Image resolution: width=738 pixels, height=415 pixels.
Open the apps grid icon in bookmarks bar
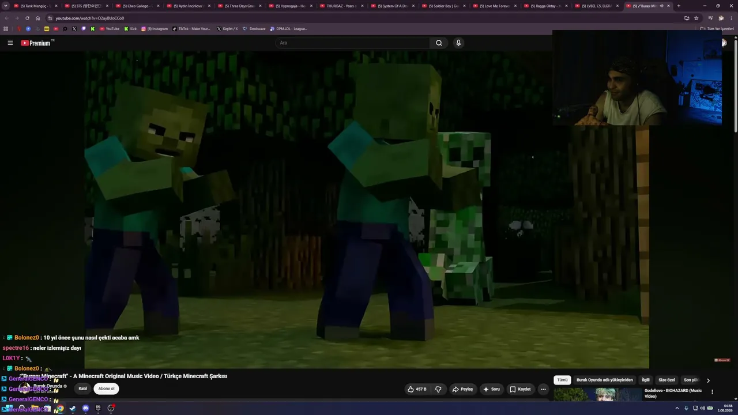tap(6, 29)
